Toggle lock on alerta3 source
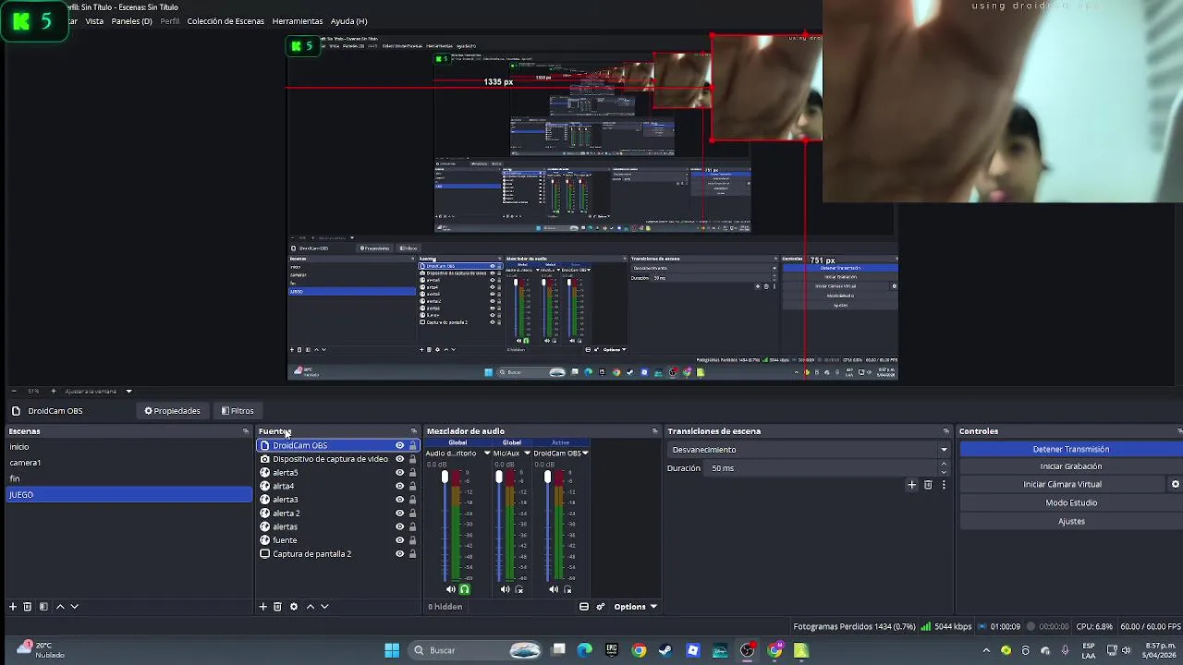Screen dimensions: 1183x665 (412, 500)
